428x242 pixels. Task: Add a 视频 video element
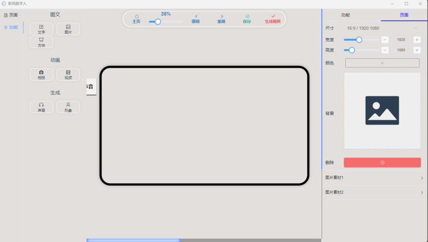tap(68, 75)
